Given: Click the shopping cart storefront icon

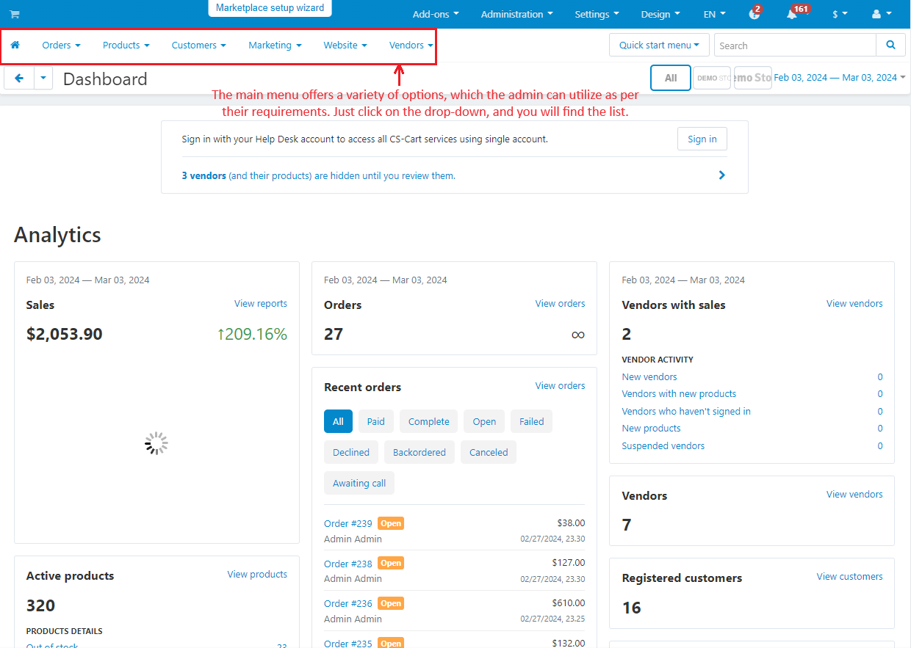Looking at the screenshot, I should [x=15, y=14].
